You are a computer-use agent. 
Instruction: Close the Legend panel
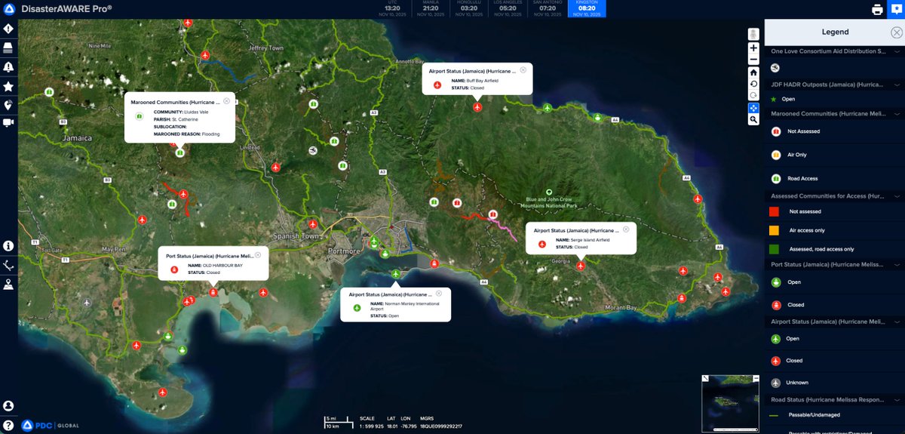click(896, 32)
